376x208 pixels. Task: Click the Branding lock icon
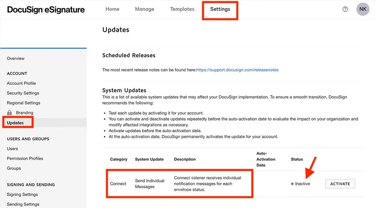click(x=9, y=113)
